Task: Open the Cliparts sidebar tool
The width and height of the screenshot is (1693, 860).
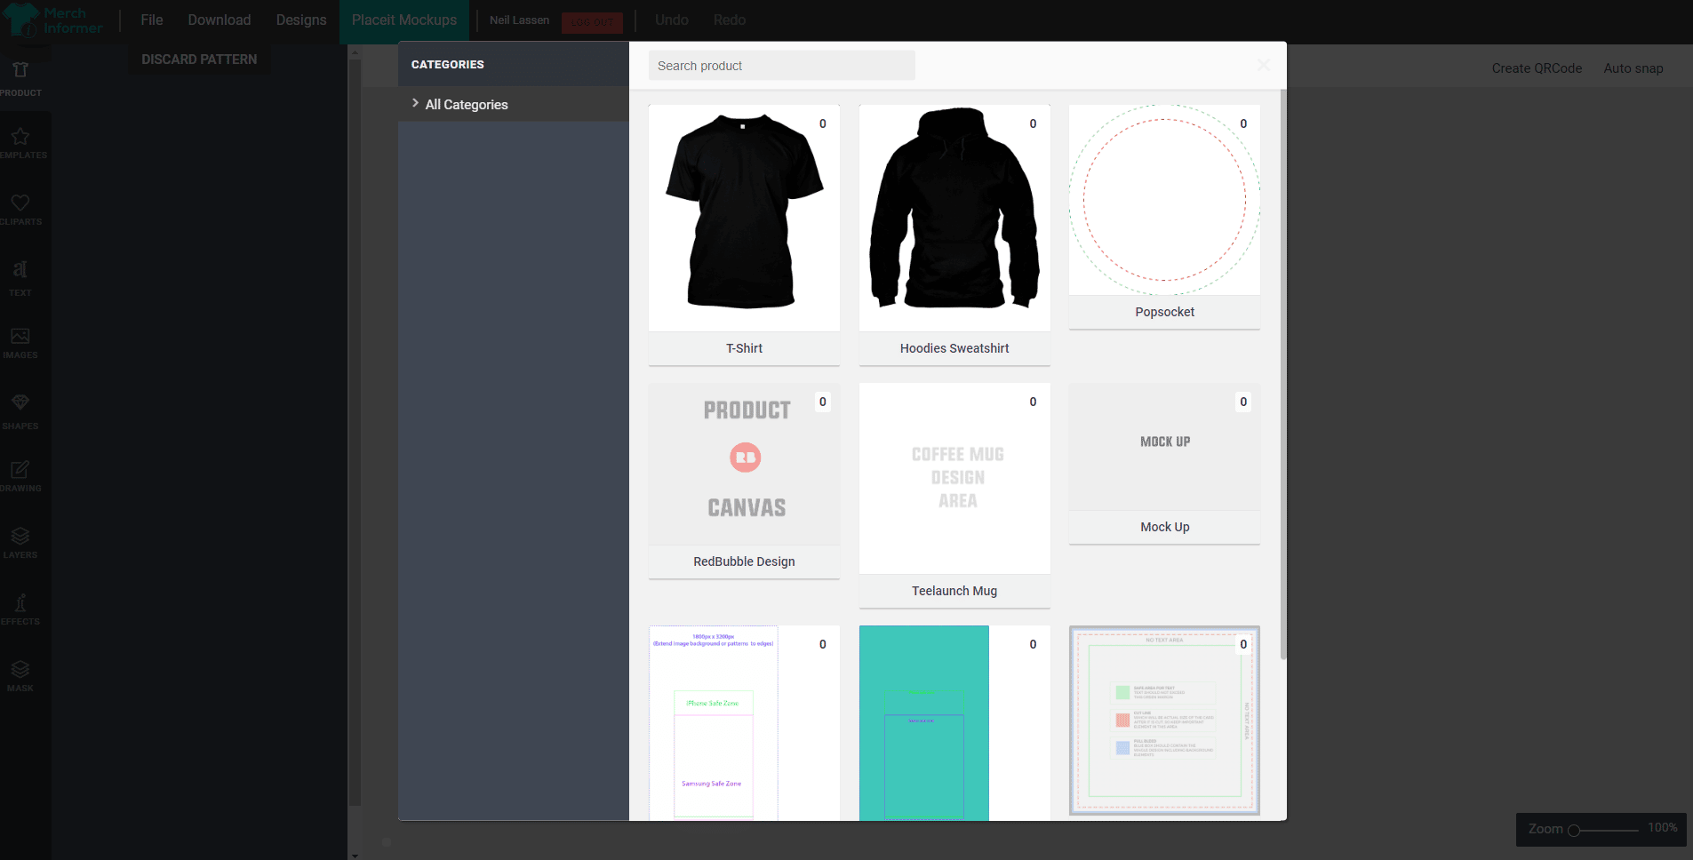Action: click(20, 211)
